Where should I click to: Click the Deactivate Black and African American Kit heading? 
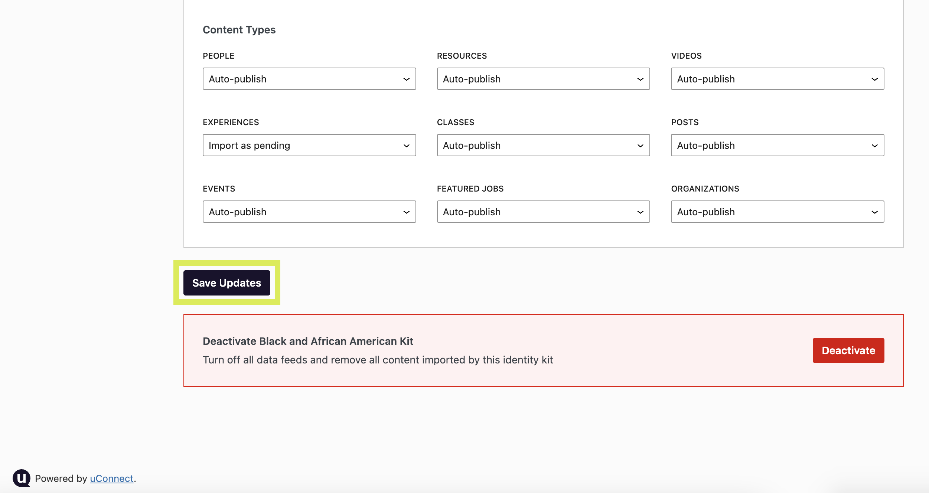point(308,341)
